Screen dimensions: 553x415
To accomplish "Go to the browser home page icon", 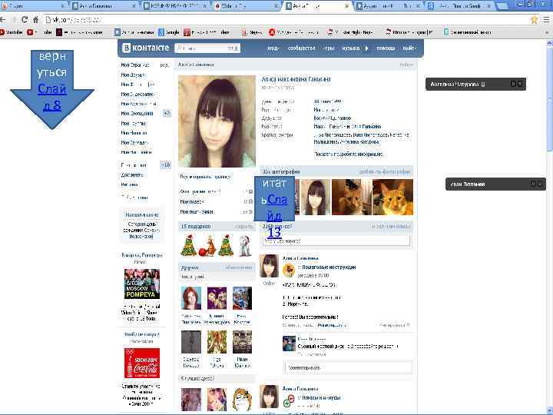I will [35, 20].
